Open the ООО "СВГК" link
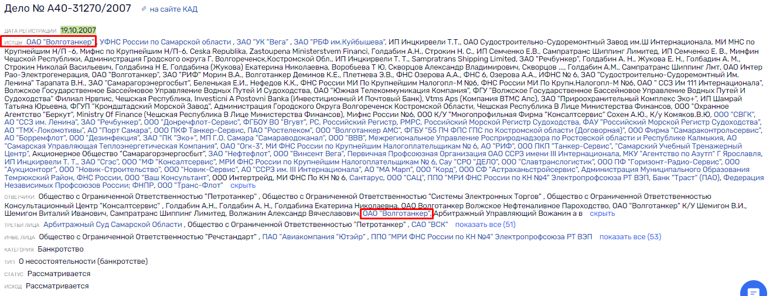The width and height of the screenshot is (773, 296). click(x=732, y=113)
